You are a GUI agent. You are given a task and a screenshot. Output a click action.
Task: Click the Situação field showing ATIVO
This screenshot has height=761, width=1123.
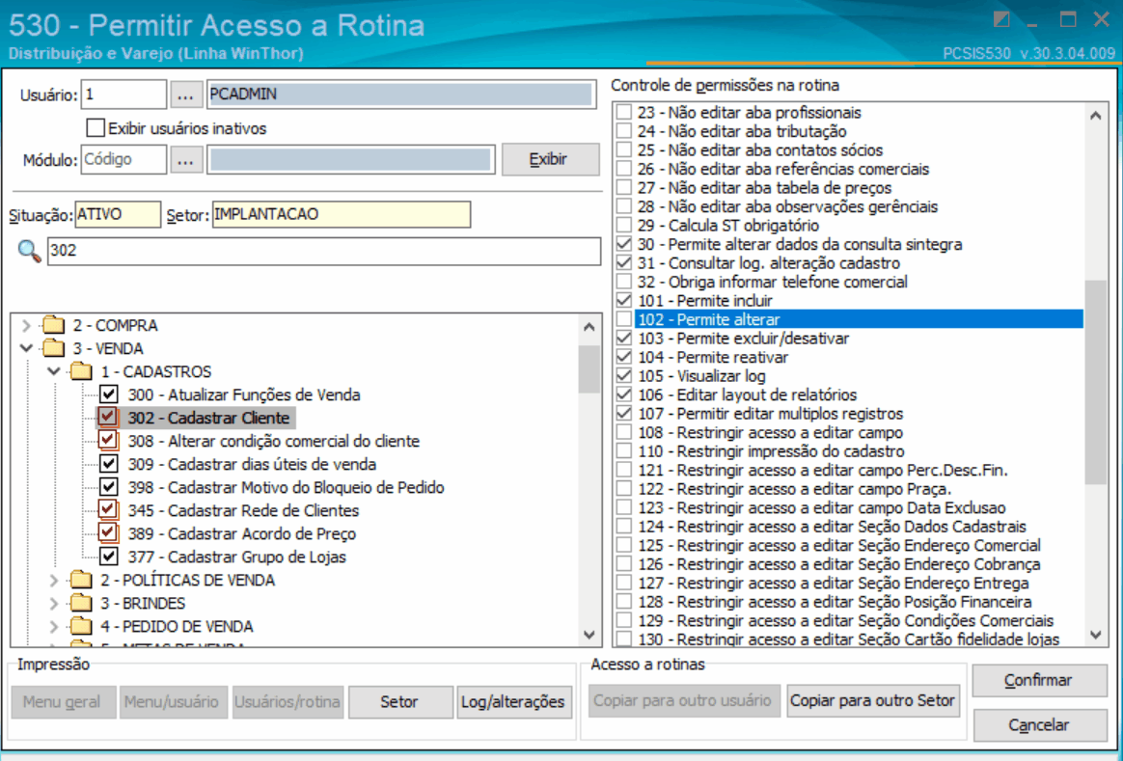118,215
